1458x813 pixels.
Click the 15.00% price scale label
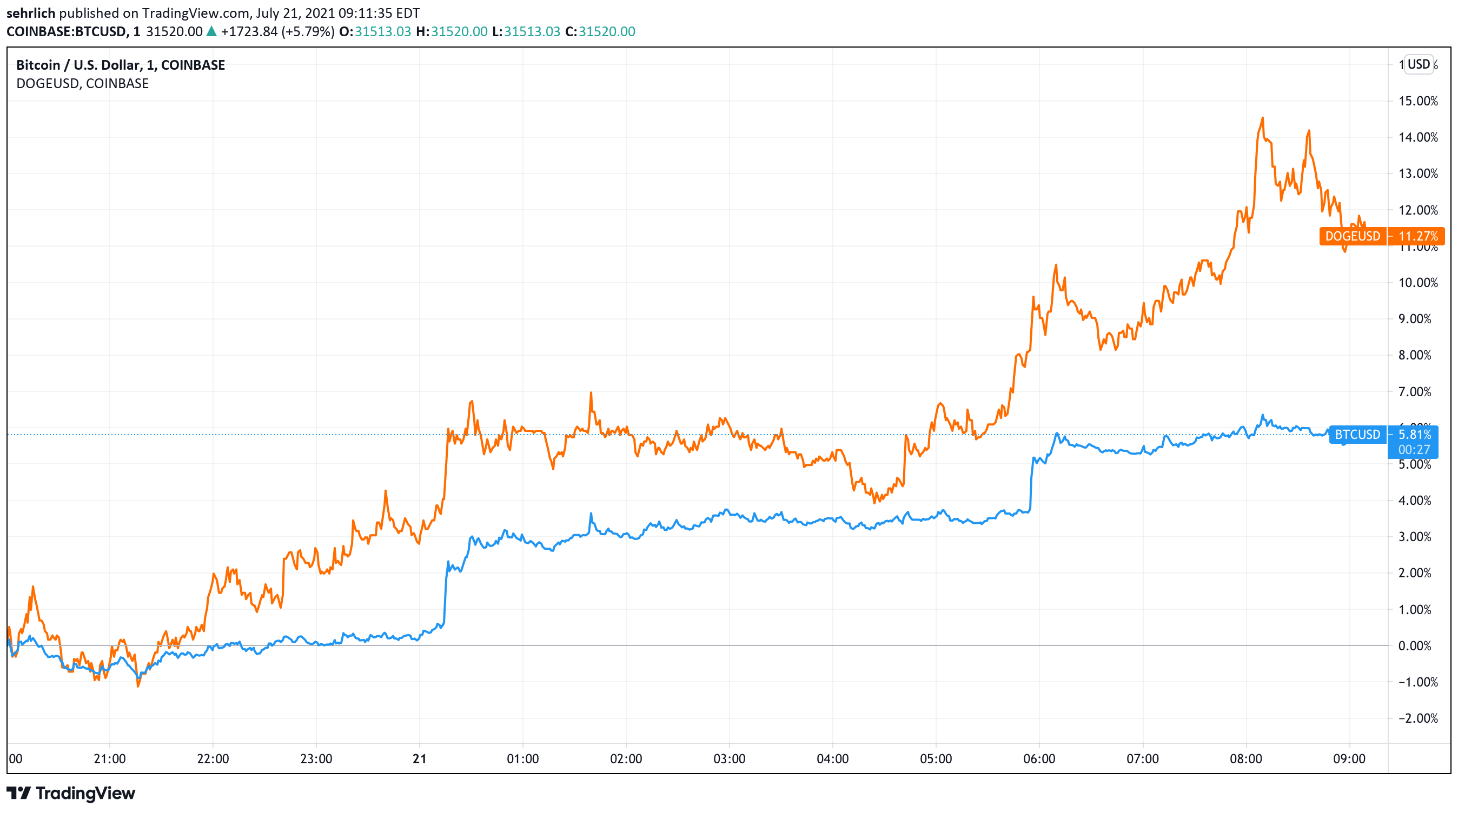pyautogui.click(x=1417, y=101)
